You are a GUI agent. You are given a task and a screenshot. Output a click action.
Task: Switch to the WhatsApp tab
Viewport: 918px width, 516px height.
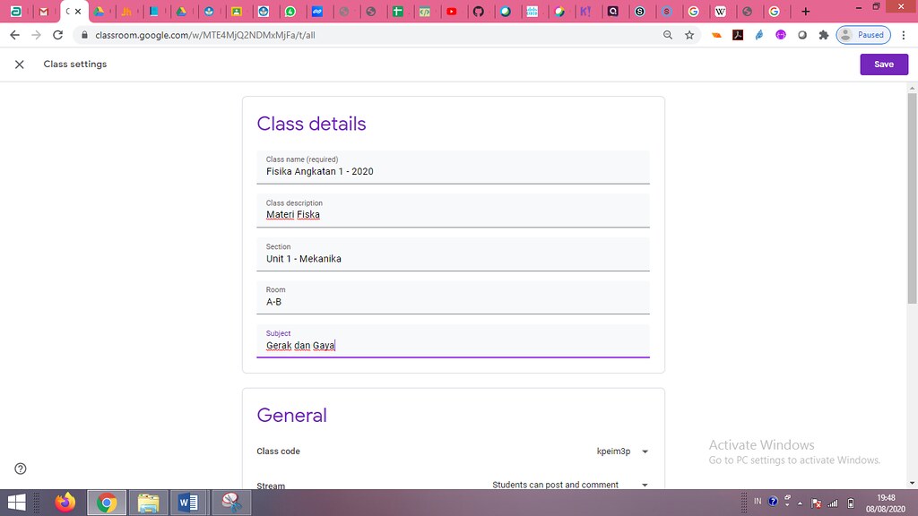click(x=290, y=11)
